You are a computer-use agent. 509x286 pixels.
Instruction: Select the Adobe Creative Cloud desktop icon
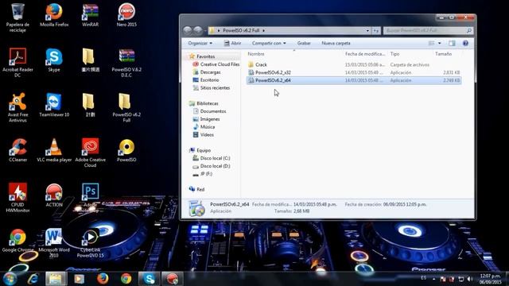tap(90, 153)
